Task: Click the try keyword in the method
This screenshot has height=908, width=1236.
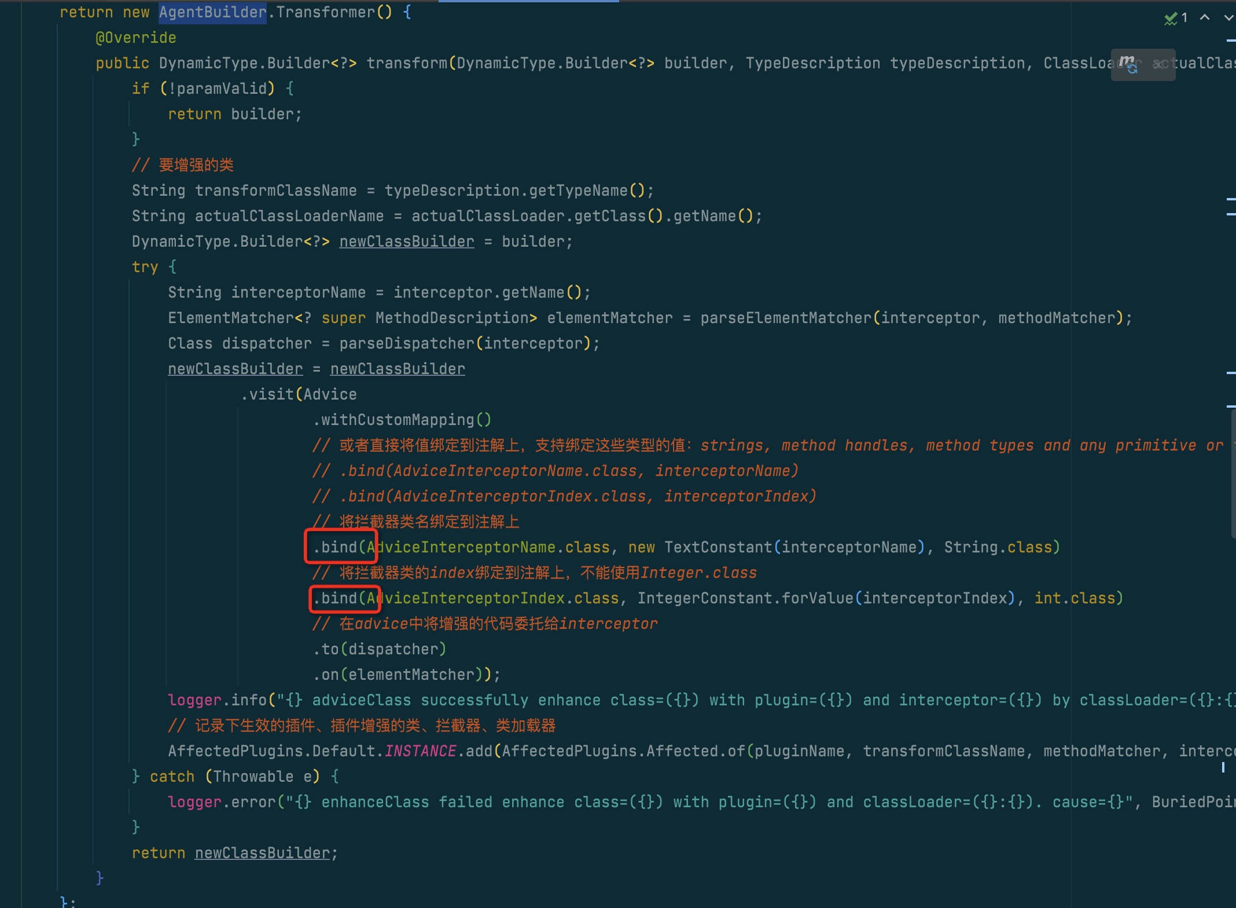Action: pyautogui.click(x=145, y=266)
